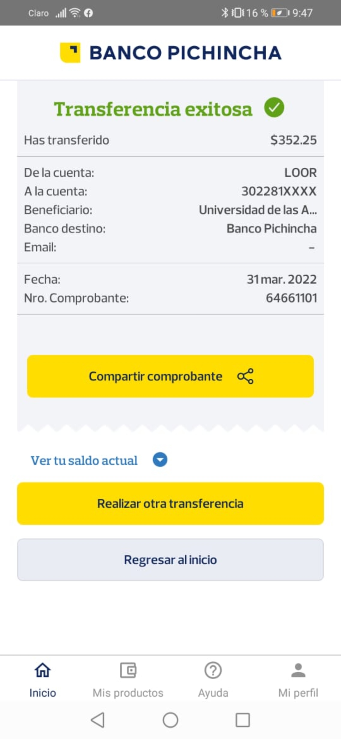Show Ver tu saldo actual

(x=84, y=460)
